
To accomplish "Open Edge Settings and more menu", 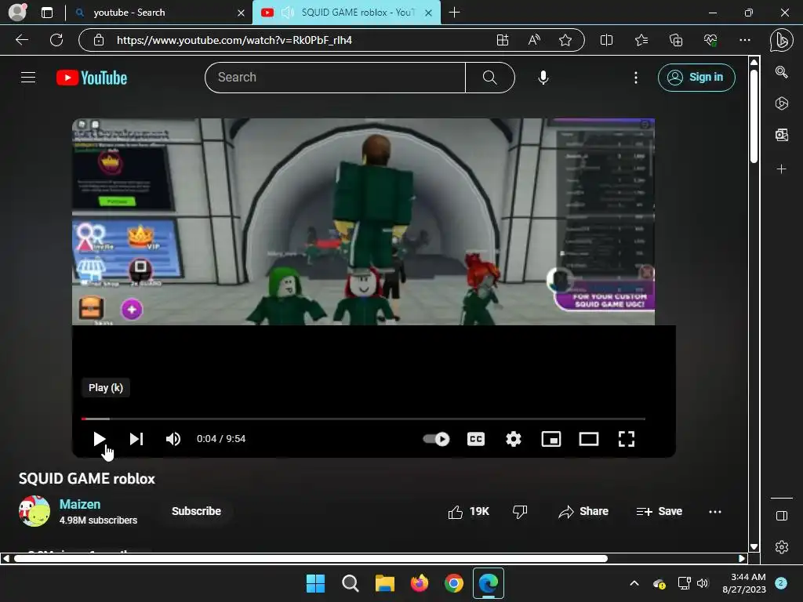I will [745, 40].
